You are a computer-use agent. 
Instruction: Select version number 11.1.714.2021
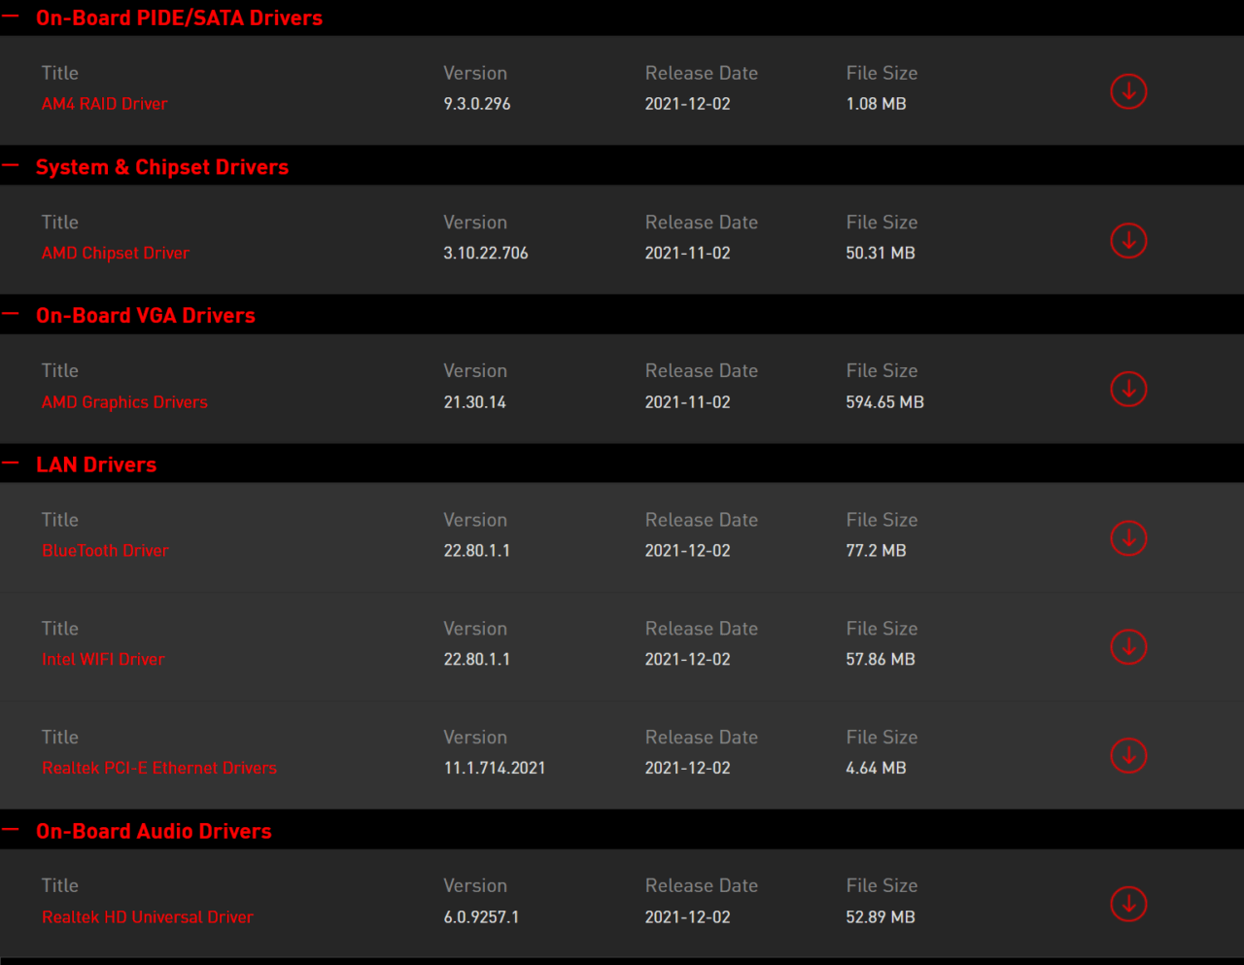(495, 768)
